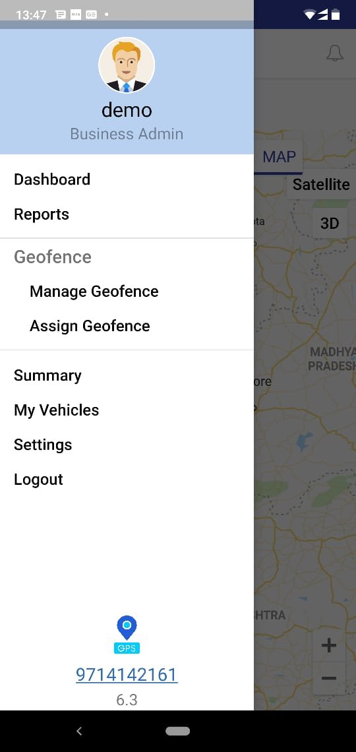Switch map to Satellite view
The image size is (356, 752).
tap(321, 185)
